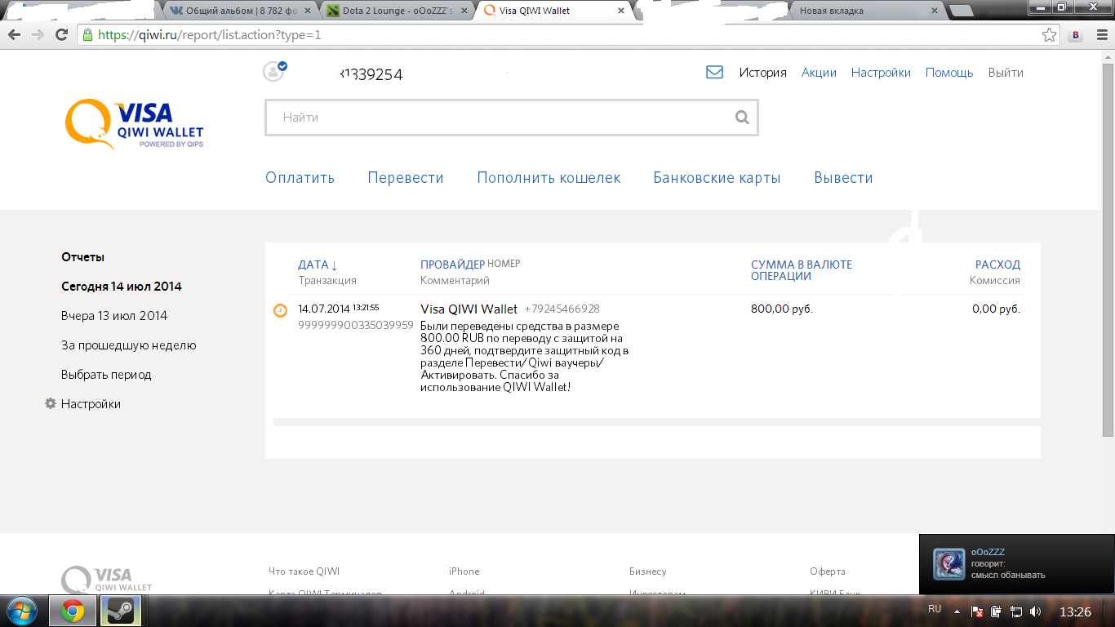Open the Оплатить section
The width and height of the screenshot is (1115, 627).
click(x=300, y=178)
